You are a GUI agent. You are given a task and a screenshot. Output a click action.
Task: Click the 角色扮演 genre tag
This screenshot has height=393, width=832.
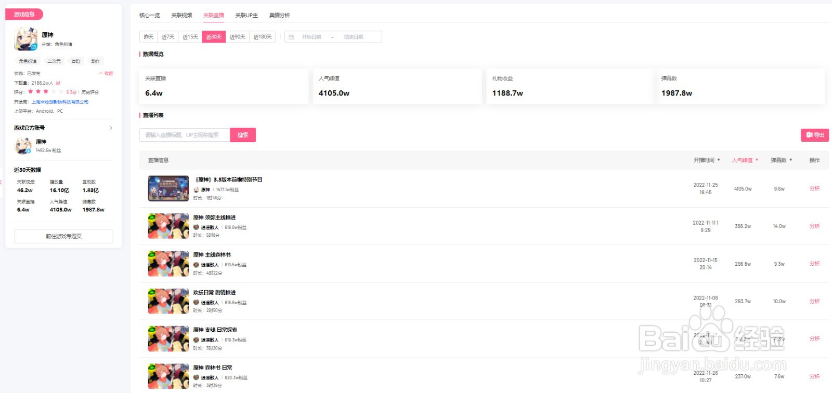coord(28,61)
